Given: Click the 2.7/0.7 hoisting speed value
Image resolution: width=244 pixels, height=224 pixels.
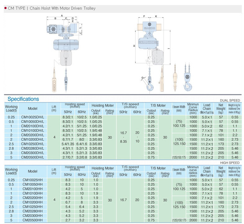Looking at the screenshot, I should [x=68, y=157].
